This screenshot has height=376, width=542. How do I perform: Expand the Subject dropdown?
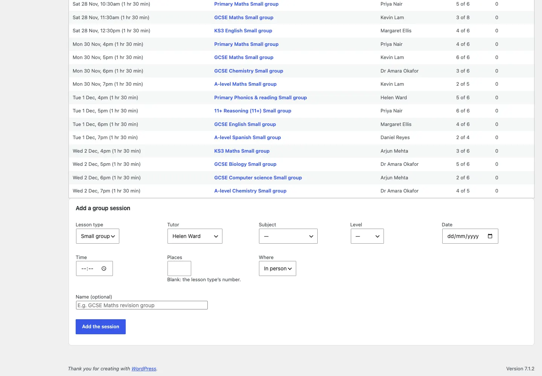288,236
